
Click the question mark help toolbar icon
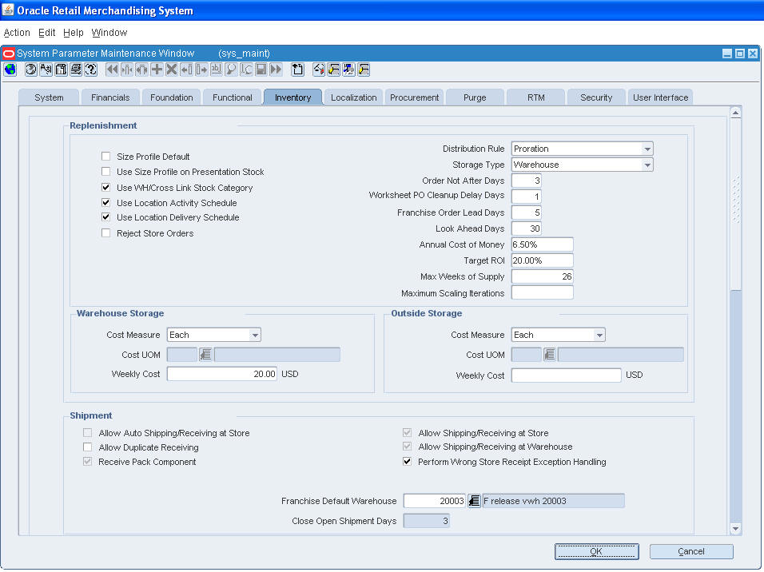tap(90, 70)
